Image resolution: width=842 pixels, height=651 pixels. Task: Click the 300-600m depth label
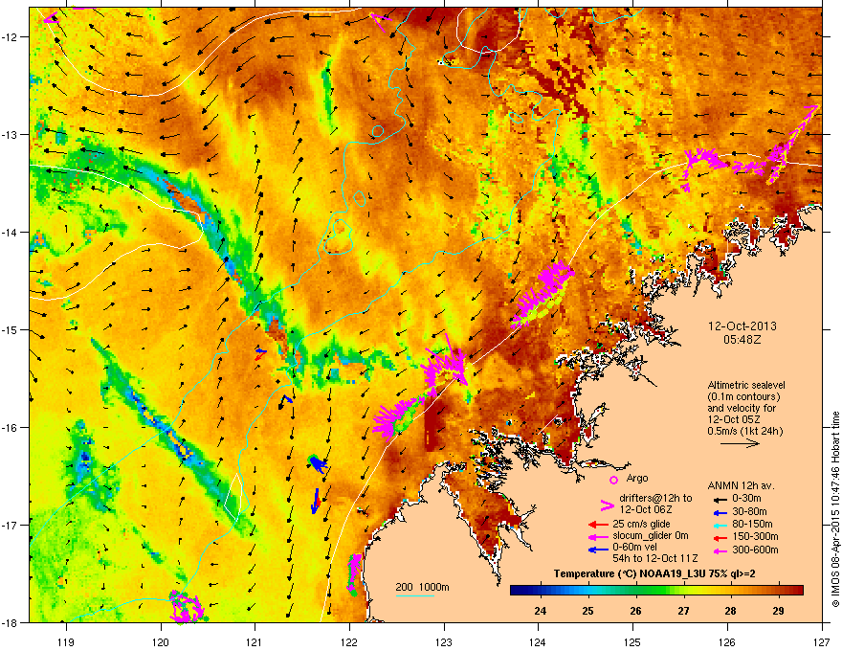click(x=755, y=550)
